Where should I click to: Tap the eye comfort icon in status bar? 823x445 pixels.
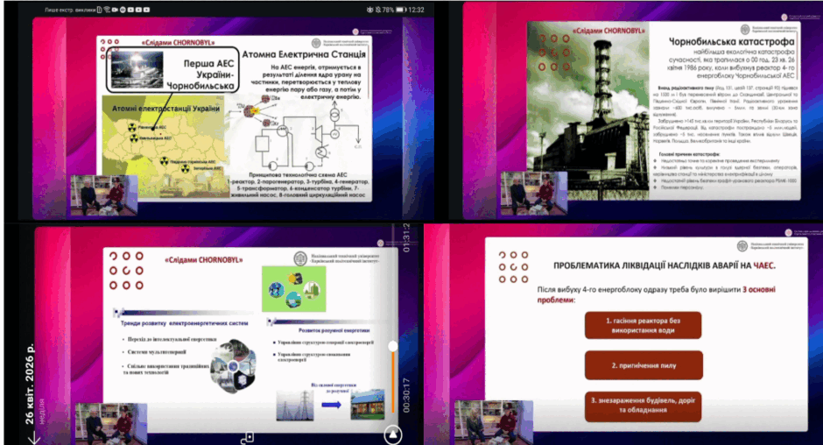pos(369,10)
